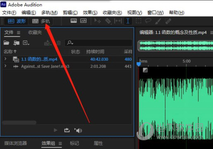Sort files by 状态 column
The width and height of the screenshot is (213, 149).
76,52
